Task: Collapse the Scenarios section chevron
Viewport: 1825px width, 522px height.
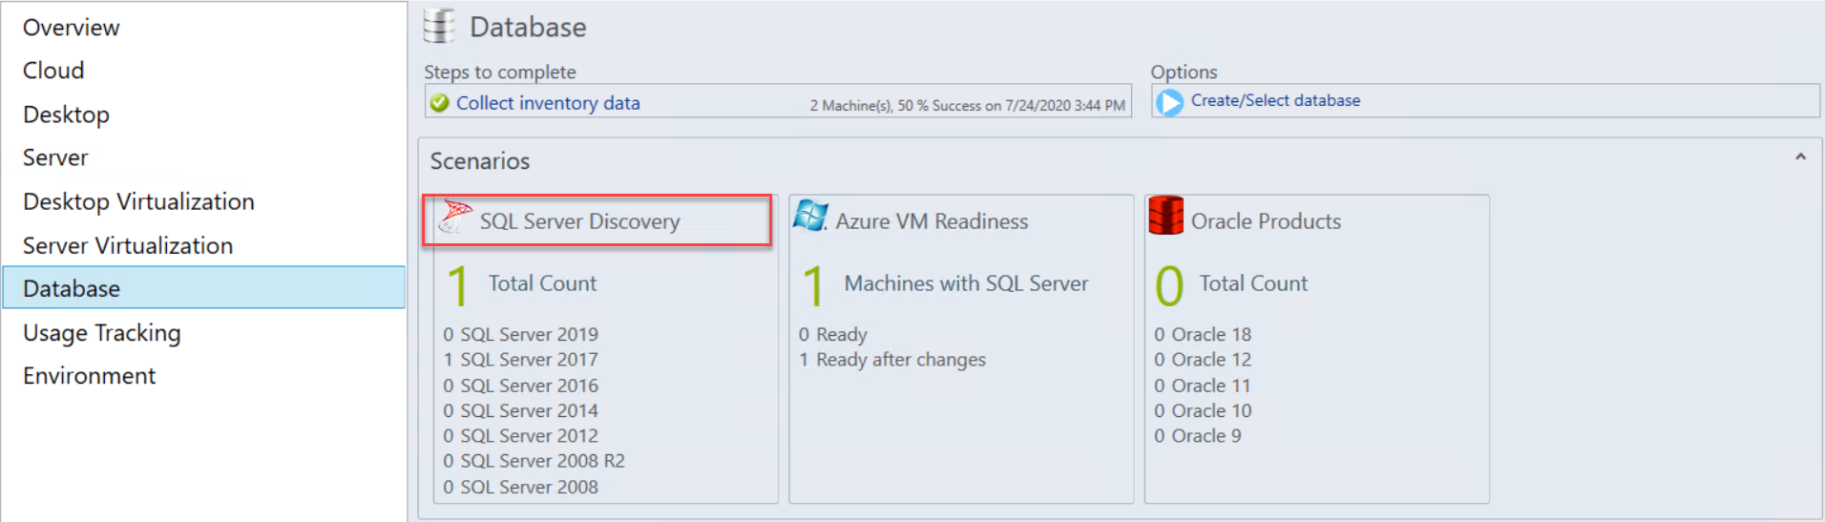Action: point(1800,157)
